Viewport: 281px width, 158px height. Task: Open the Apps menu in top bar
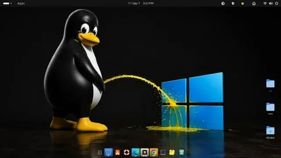[x=21, y=4]
